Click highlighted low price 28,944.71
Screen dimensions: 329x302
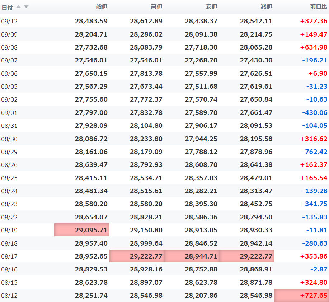tap(192, 256)
